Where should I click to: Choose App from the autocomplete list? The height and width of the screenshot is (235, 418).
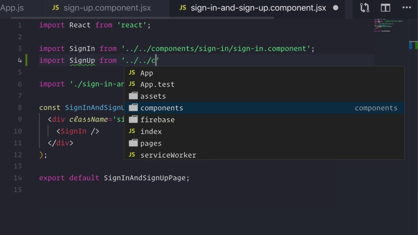coord(264,73)
